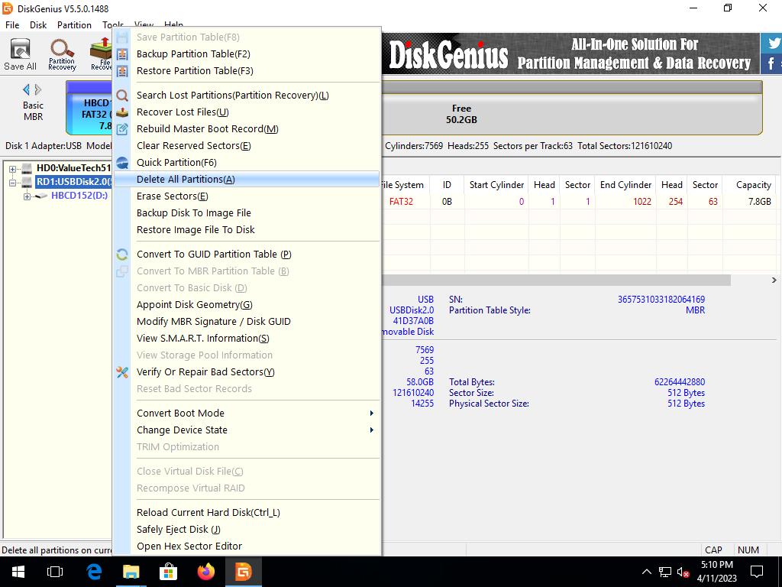Image resolution: width=782 pixels, height=587 pixels.
Task: Open the Partition Recovery toolbar tool
Action: pyautogui.click(x=62, y=54)
